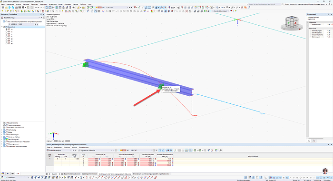Click the keyword search field in the title area
Image resolution: width=333 pixels, height=181 pixels.
[x=264, y=4]
